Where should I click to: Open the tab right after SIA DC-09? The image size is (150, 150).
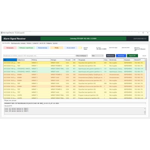pyautogui.click(x=49, y=43)
